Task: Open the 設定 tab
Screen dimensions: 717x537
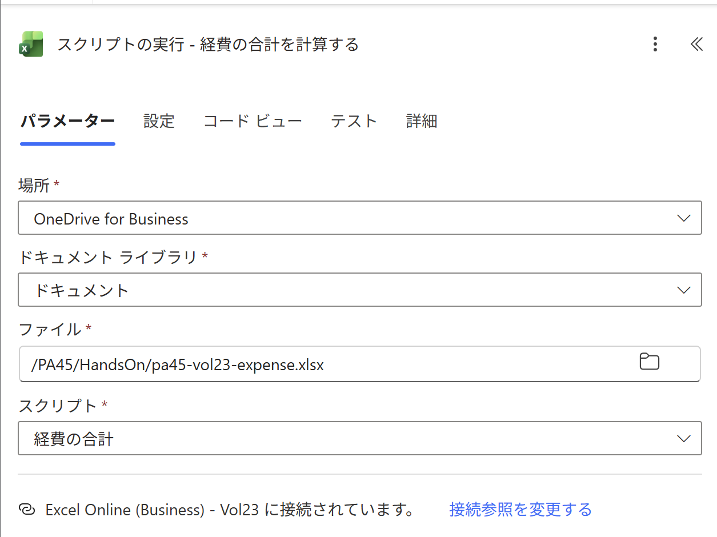Action: [x=159, y=121]
